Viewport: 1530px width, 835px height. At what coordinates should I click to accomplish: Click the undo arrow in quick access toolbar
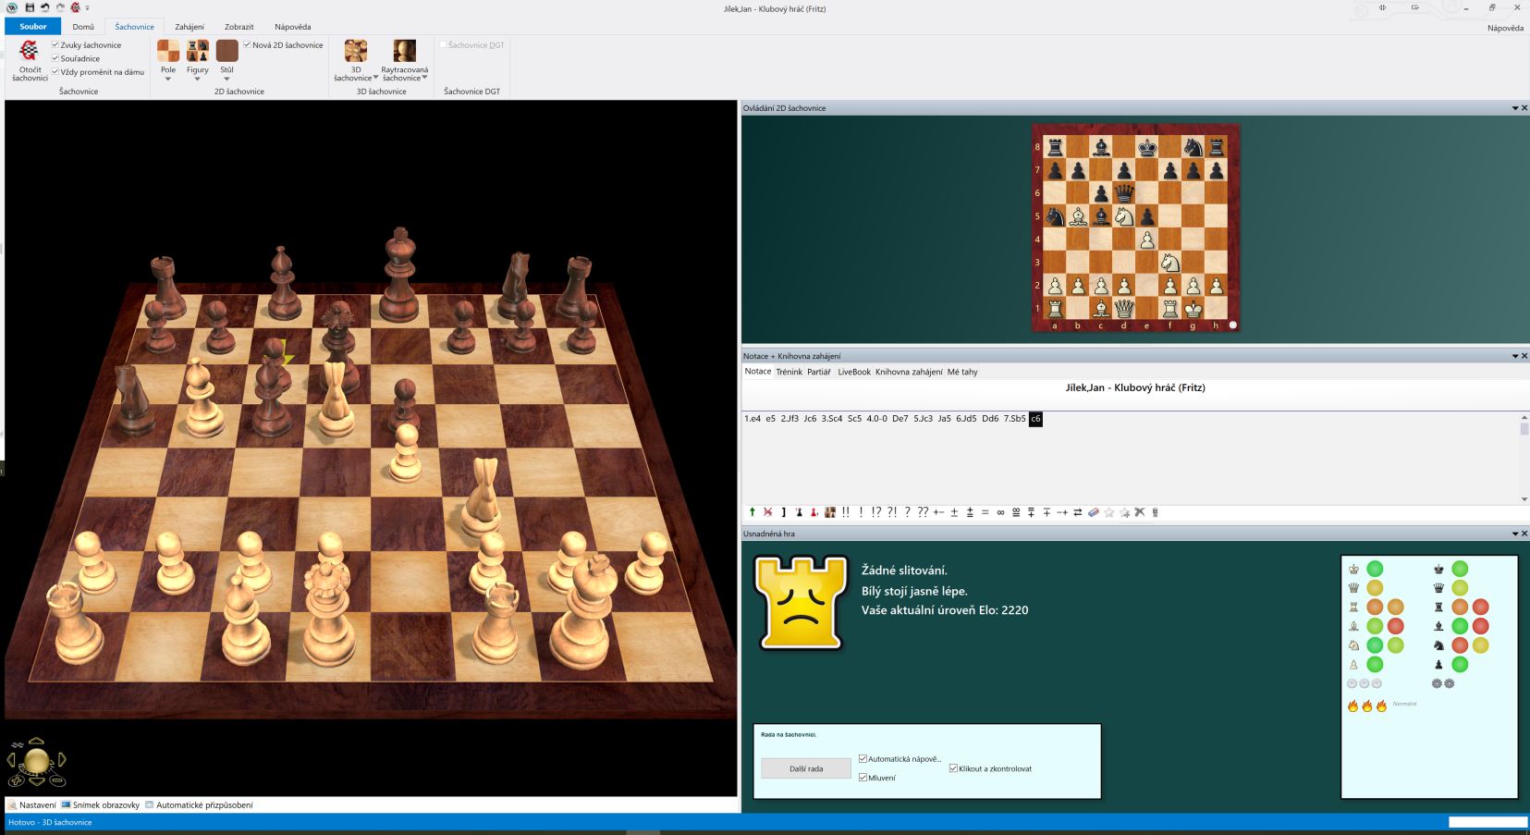(44, 7)
